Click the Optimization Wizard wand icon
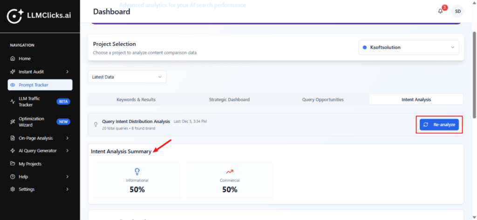 13,122
